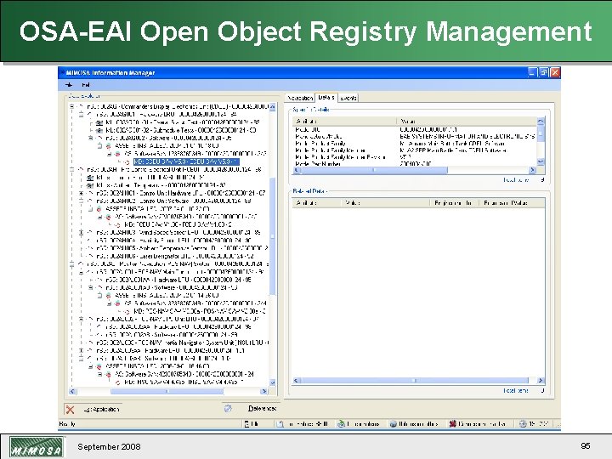Click 'Total items' label under Specific Details
The width and height of the screenshot is (612, 459).
coord(516,180)
